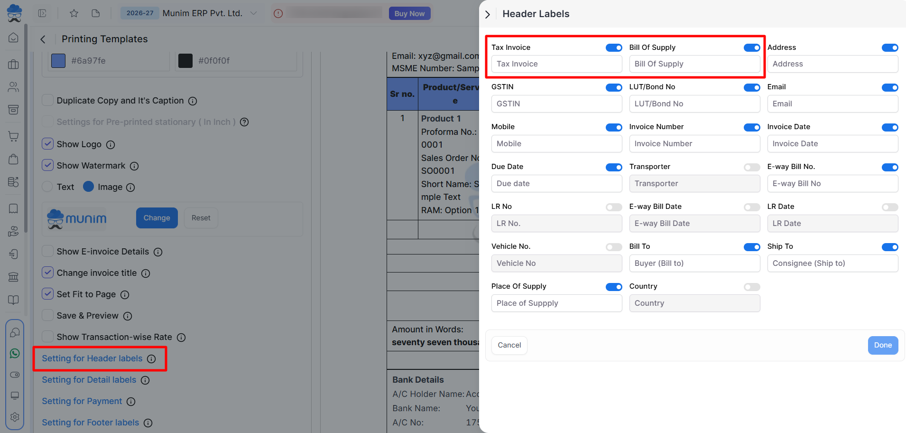This screenshot has width=906, height=433.
Task: Disable the Address label switch
Action: tap(890, 47)
